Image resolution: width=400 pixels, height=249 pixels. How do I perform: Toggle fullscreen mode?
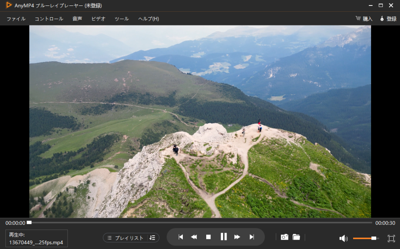[391, 238]
